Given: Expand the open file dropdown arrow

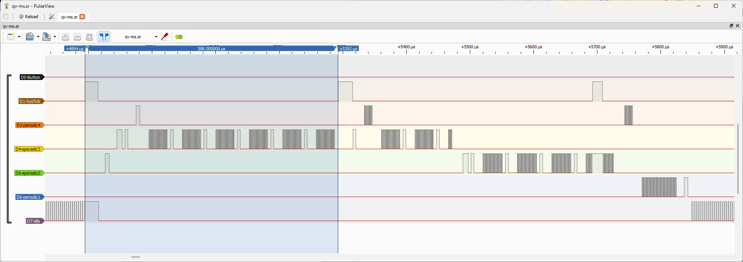Looking at the screenshot, I should click(38, 37).
